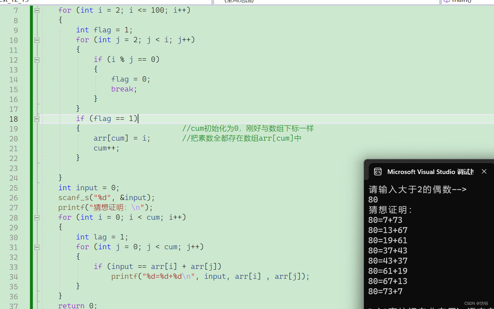This screenshot has height=309, width=494.
Task: Collapse the inner for loop at line 10
Action: (x=37, y=40)
